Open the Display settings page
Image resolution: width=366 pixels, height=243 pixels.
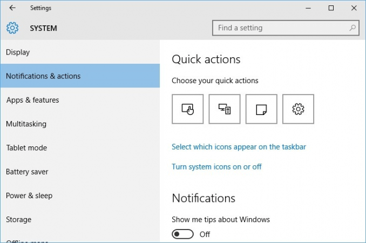pos(18,52)
